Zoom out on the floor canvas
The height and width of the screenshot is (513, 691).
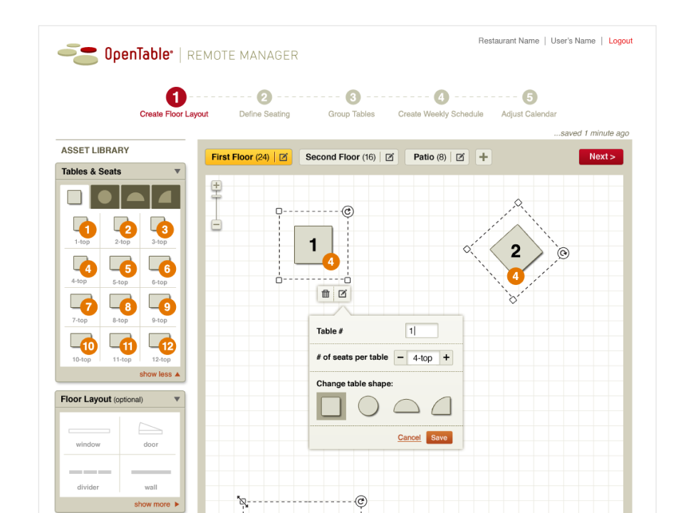pyautogui.click(x=217, y=225)
